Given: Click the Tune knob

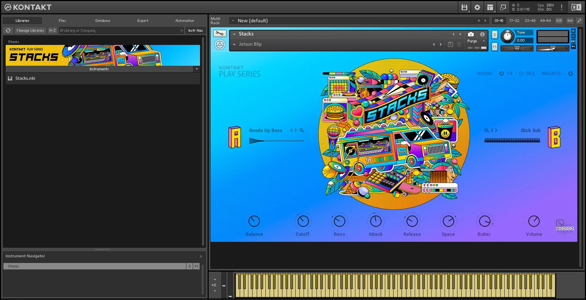Looking at the screenshot, I should click(508, 37).
